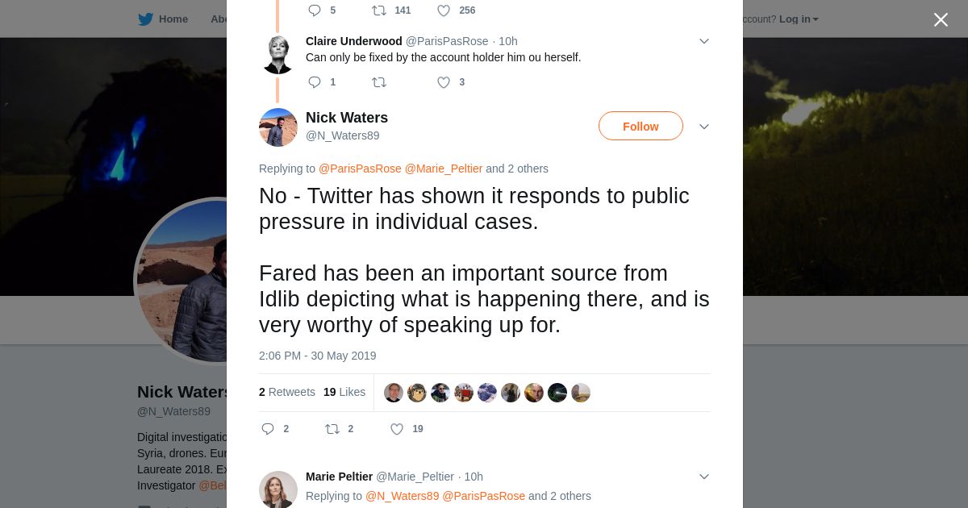968x508 pixels.
Task: Reply to Nick Waters' tweet
Action: [x=268, y=429]
